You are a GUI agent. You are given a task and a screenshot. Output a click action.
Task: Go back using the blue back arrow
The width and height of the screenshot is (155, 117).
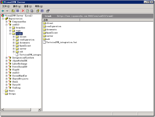click(3, 11)
